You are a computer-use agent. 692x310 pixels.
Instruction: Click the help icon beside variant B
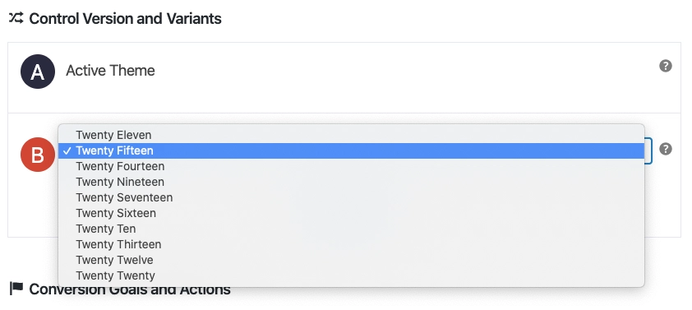(x=666, y=150)
